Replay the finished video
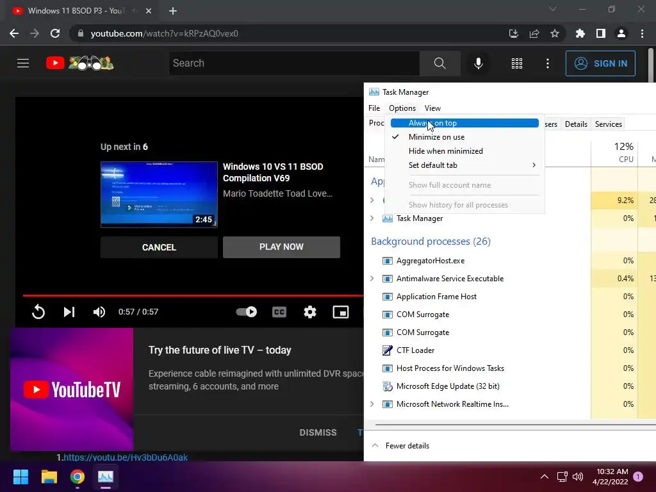 pyautogui.click(x=38, y=312)
